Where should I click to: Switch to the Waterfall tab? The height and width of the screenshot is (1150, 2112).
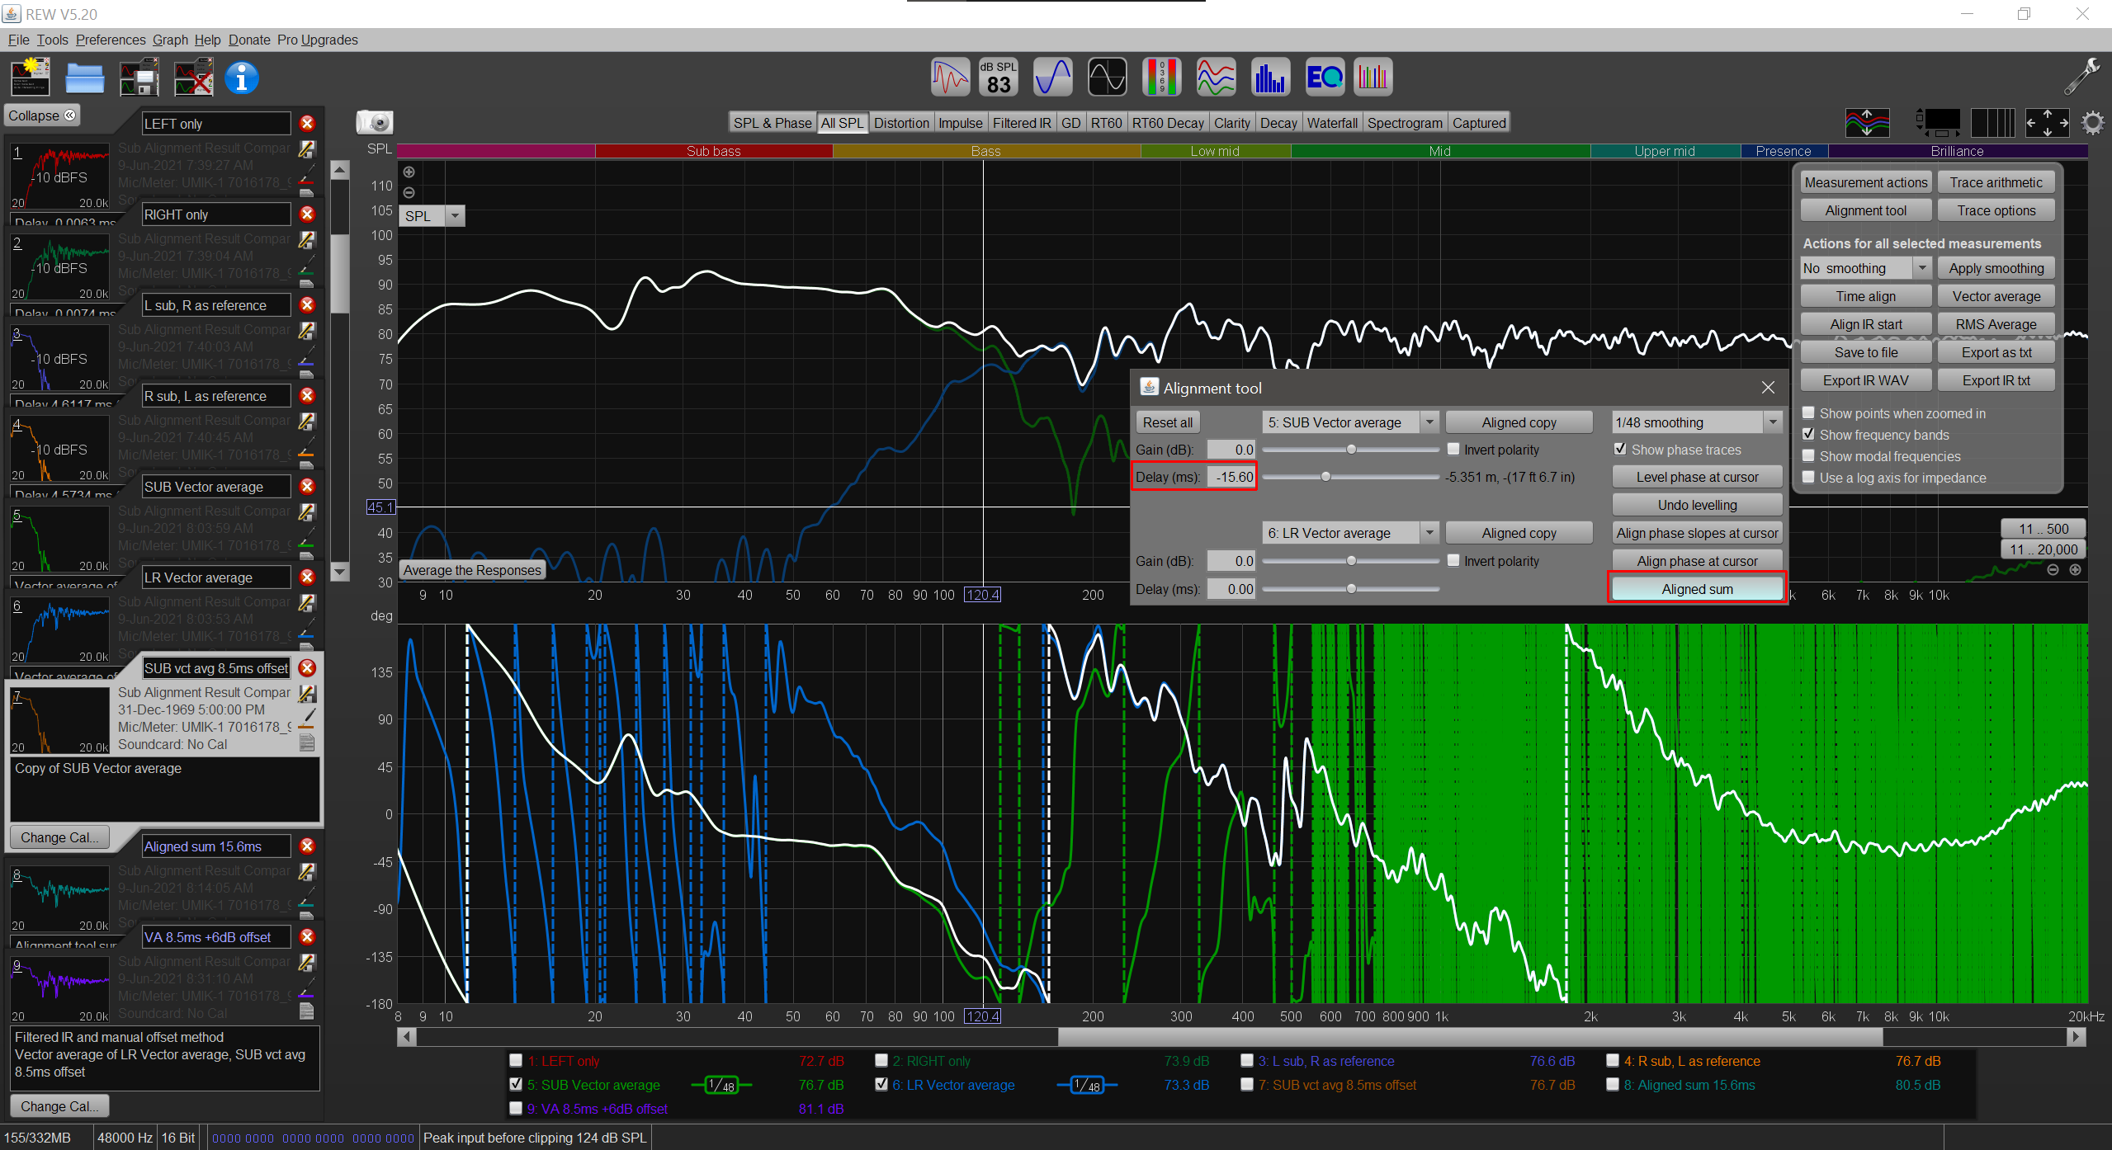pyautogui.click(x=1332, y=123)
